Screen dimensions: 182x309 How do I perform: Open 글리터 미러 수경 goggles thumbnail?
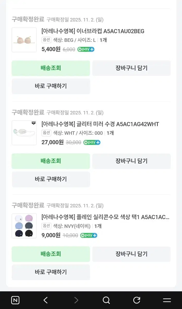(x=24, y=133)
